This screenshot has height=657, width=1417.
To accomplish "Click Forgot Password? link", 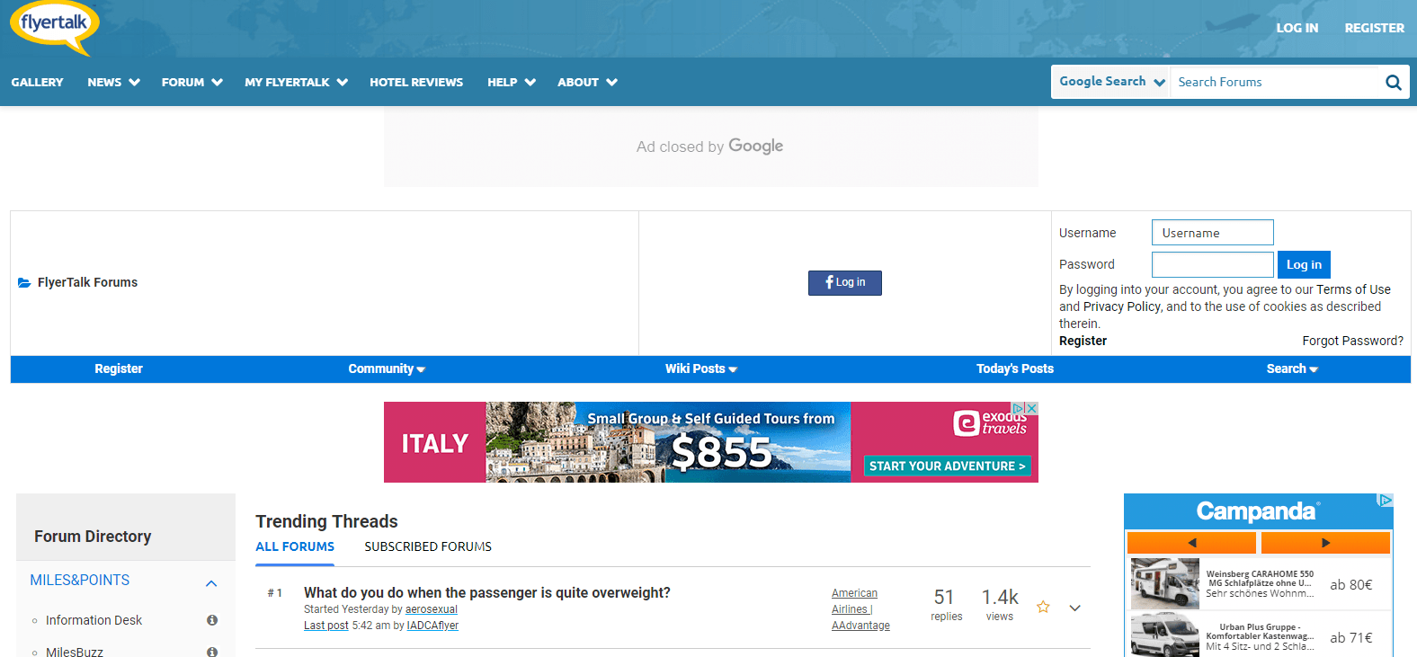I will (1352, 341).
